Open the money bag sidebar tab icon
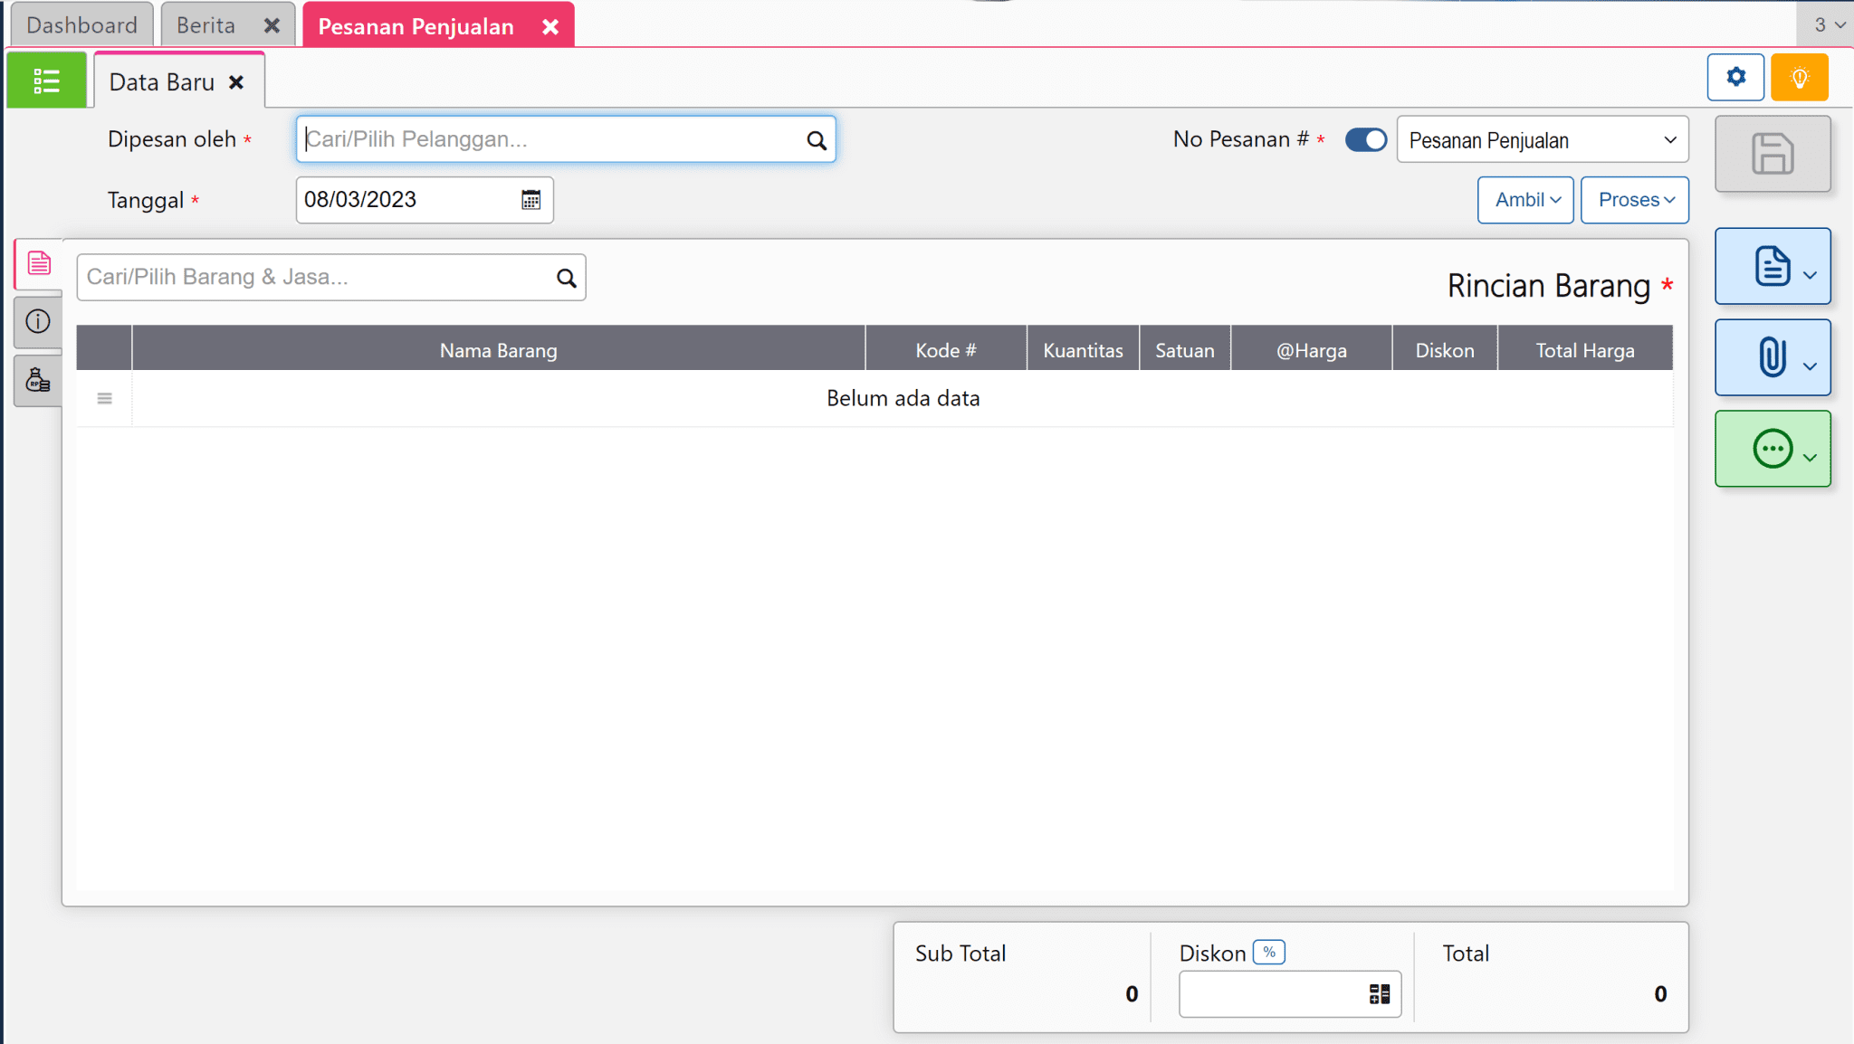The image size is (1854, 1044). click(x=38, y=380)
